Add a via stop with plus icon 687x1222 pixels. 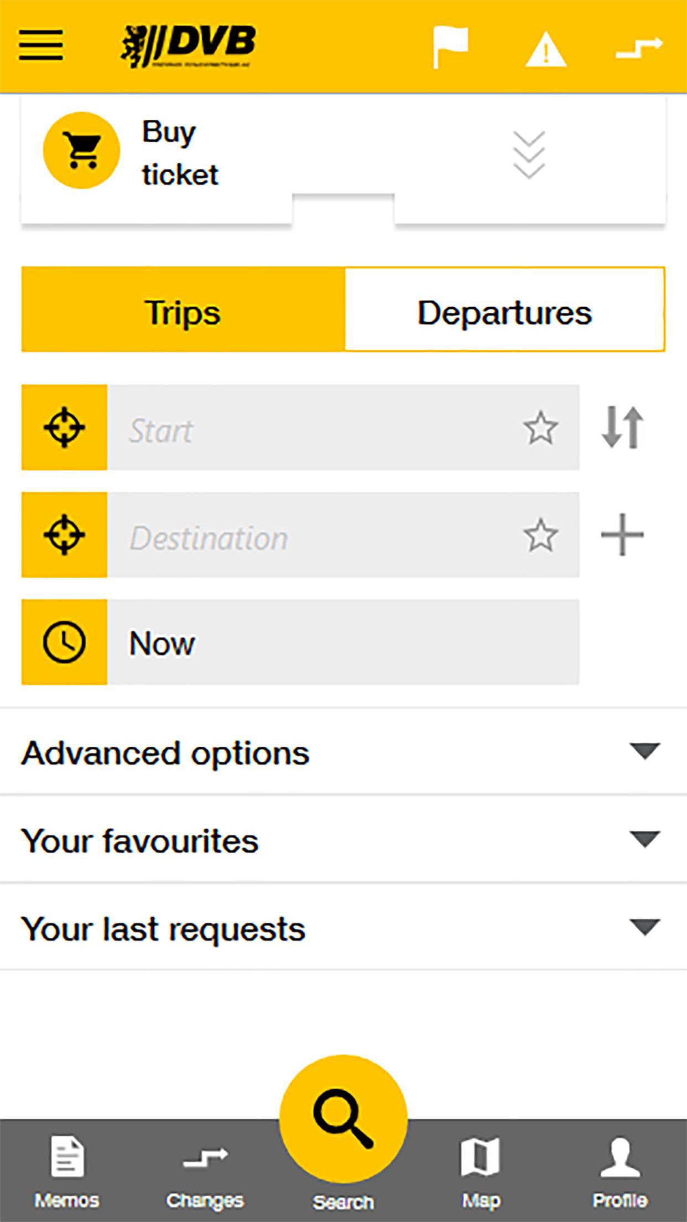click(x=622, y=535)
